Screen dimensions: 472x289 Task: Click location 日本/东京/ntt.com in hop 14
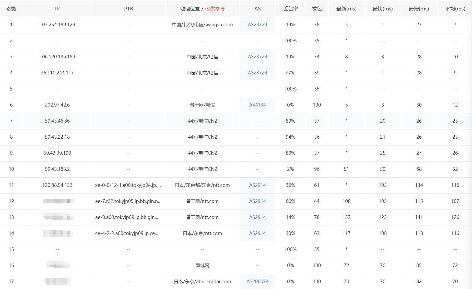202,233
